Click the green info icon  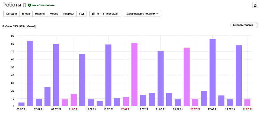click(30, 5)
